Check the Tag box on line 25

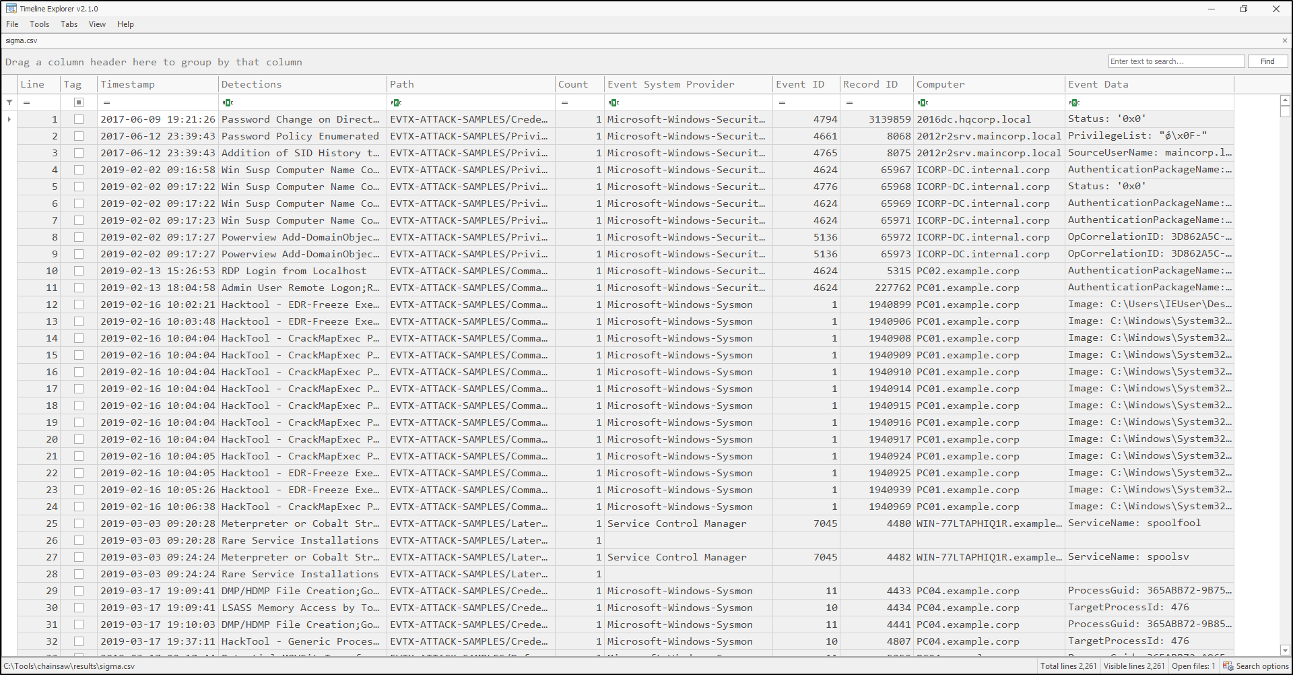pos(79,523)
